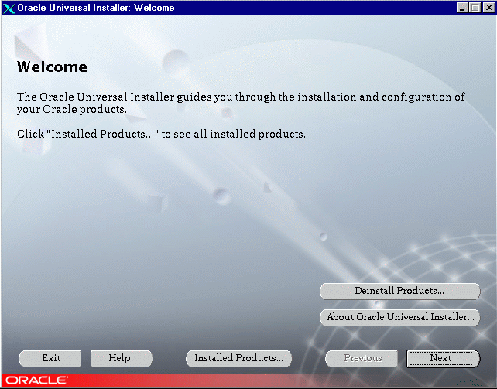
Task: Open Help for the installer
Action: (120, 358)
